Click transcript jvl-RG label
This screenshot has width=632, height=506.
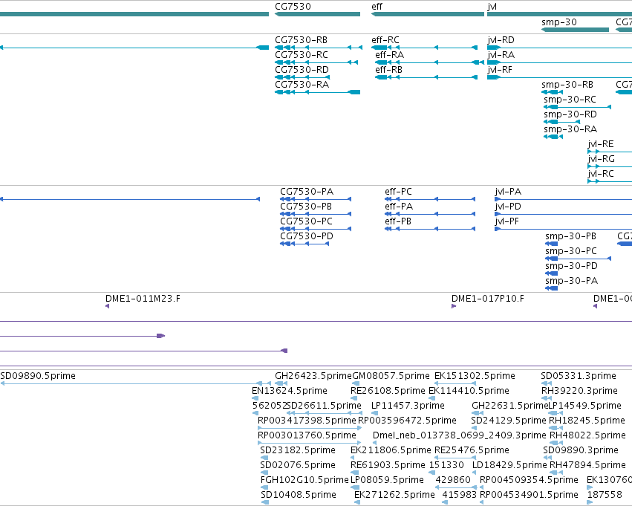coord(601,159)
